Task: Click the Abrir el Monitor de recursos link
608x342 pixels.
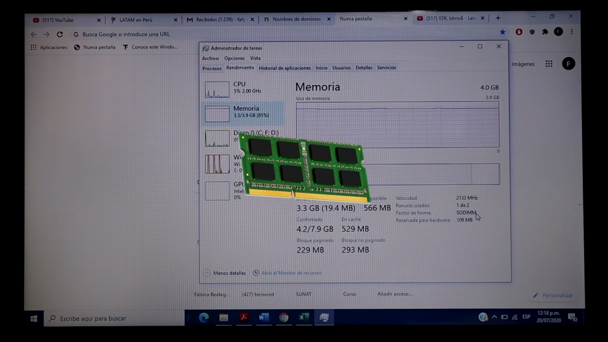Action: coord(291,273)
